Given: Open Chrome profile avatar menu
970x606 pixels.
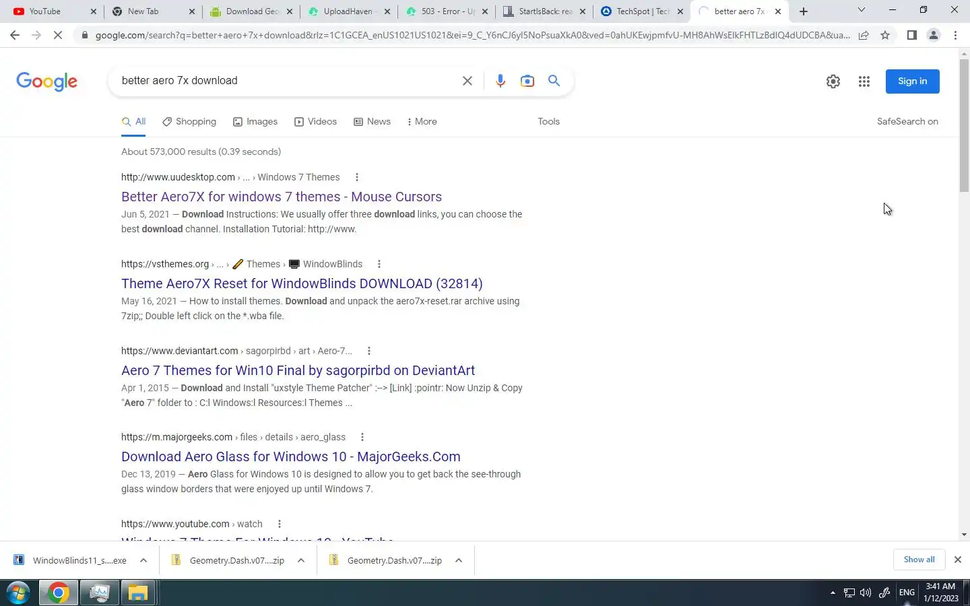Looking at the screenshot, I should [x=933, y=35].
